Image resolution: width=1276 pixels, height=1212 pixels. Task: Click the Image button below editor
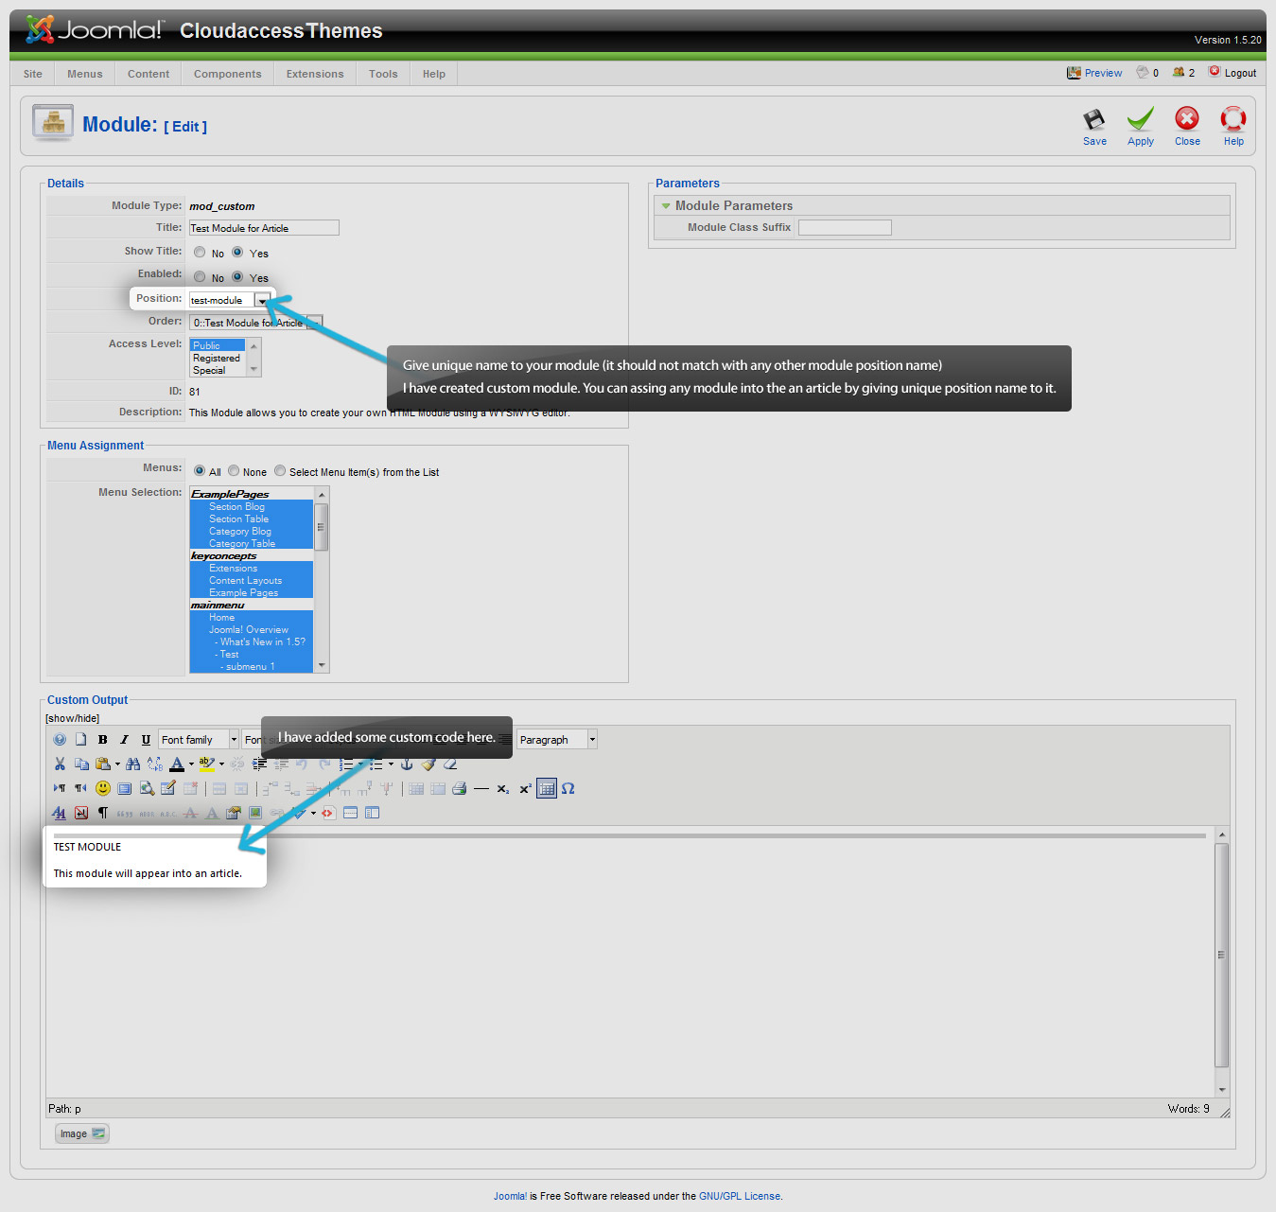coord(82,1133)
